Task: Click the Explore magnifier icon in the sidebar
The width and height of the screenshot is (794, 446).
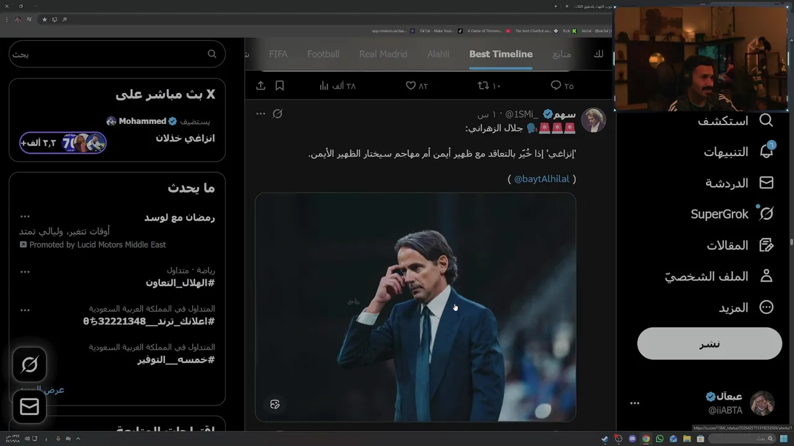Action: (x=767, y=120)
